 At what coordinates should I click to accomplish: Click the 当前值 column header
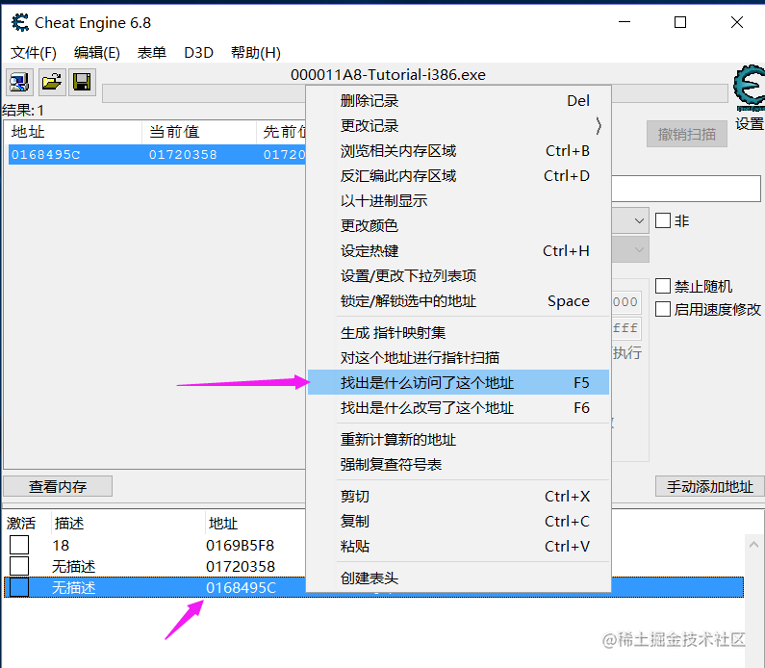[199, 132]
